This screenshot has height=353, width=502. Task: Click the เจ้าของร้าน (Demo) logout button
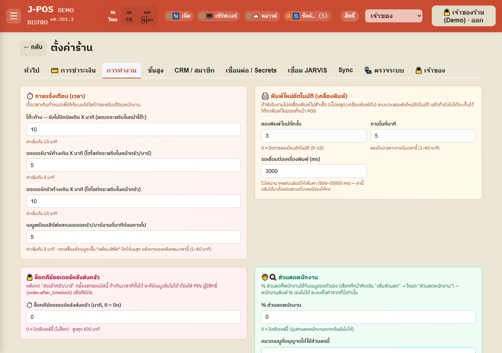464,16
